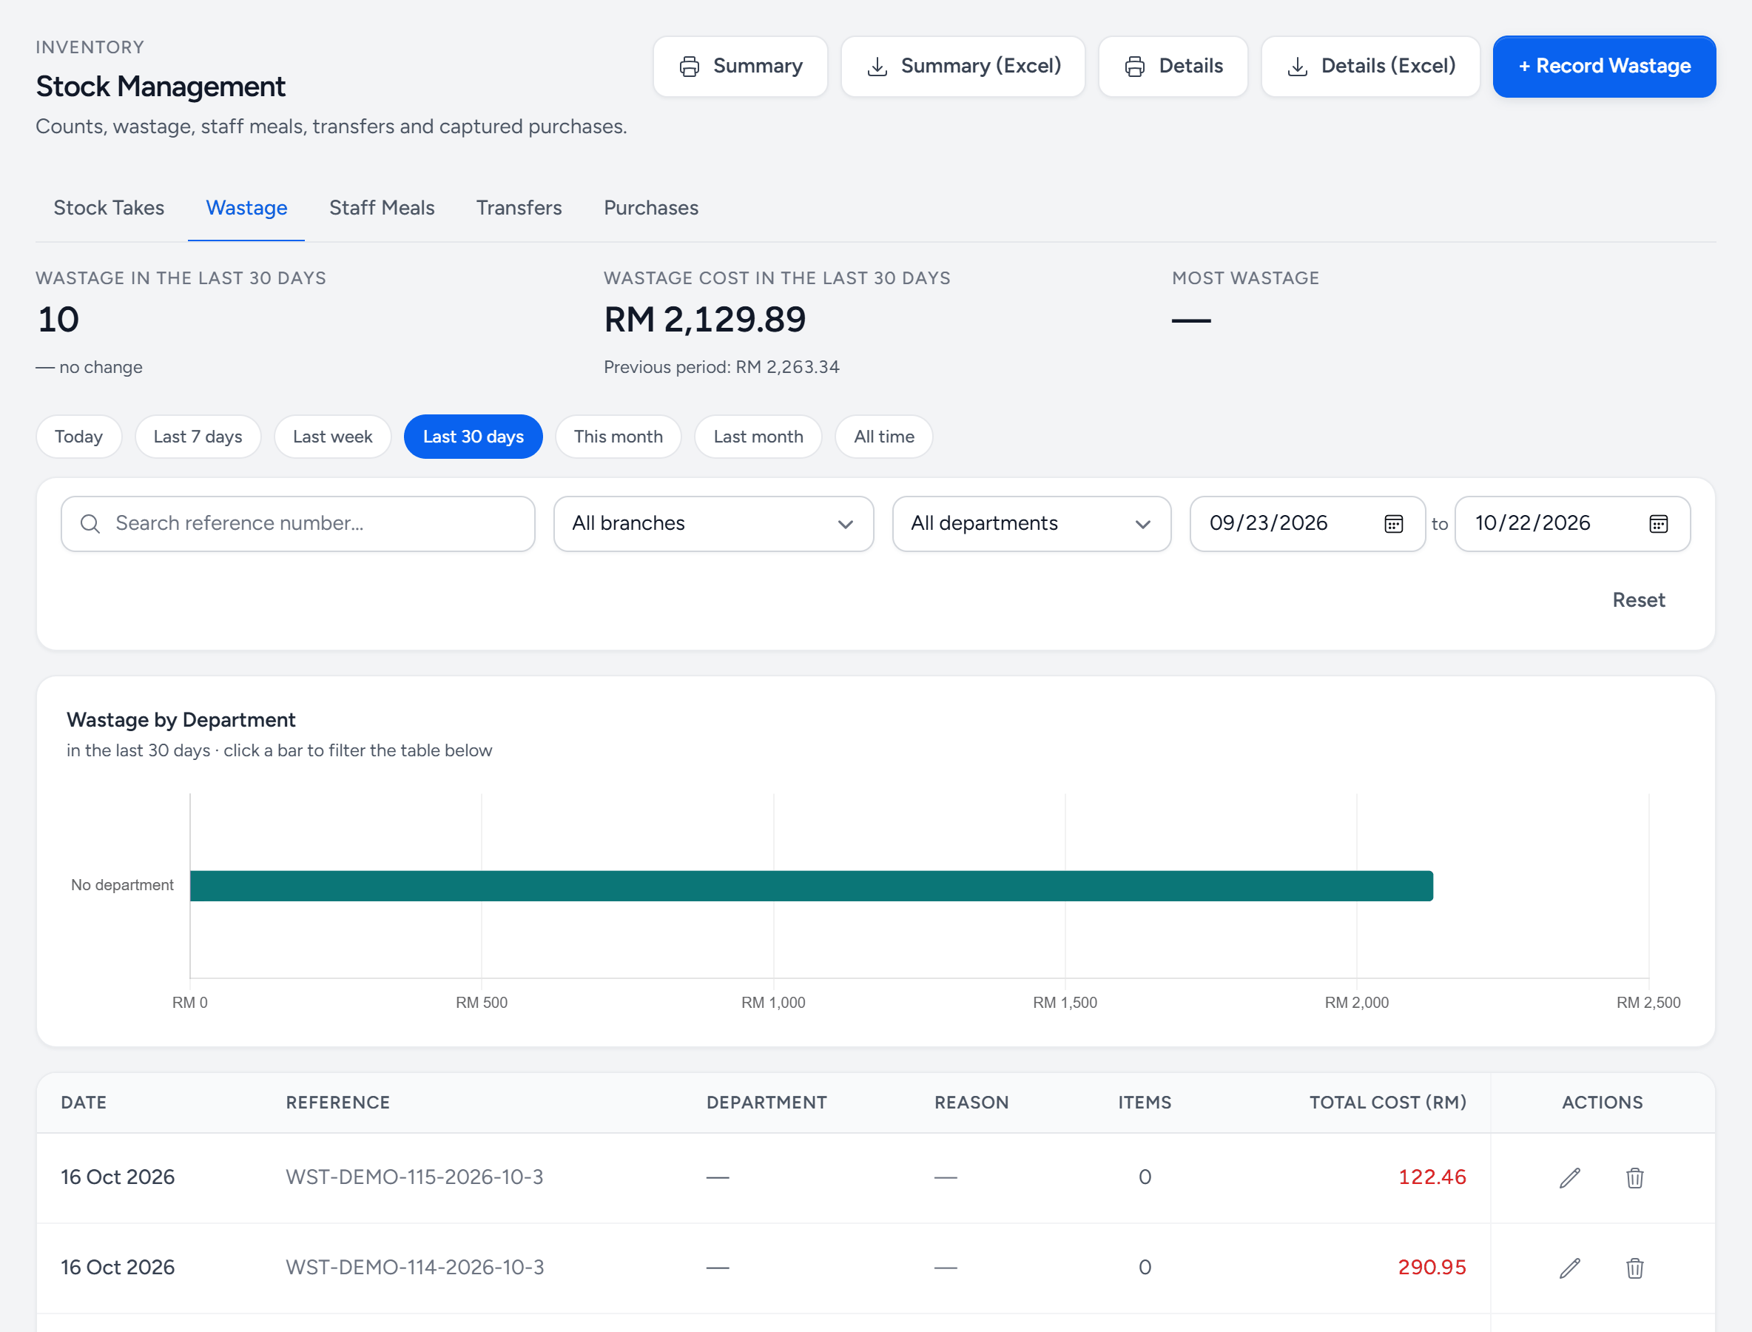Edit wastage WST-DEMO-114-2026-10-3 pencil icon
This screenshot has width=1752, height=1332.
(1570, 1268)
